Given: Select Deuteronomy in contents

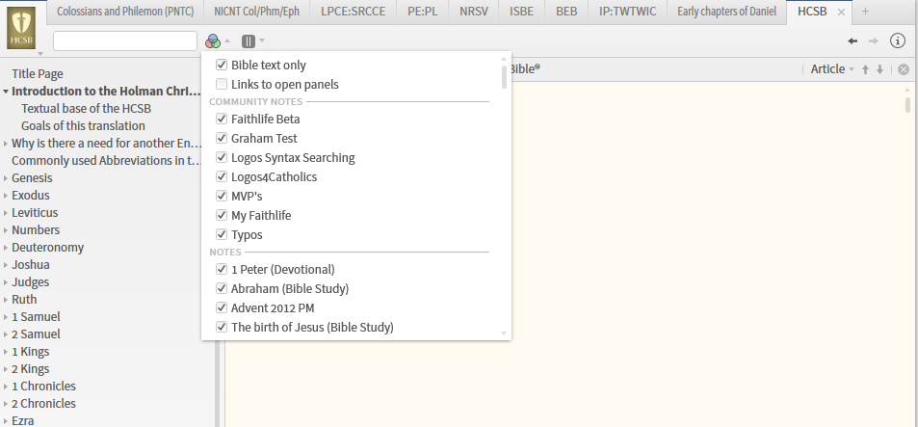Looking at the screenshot, I should 47,247.
